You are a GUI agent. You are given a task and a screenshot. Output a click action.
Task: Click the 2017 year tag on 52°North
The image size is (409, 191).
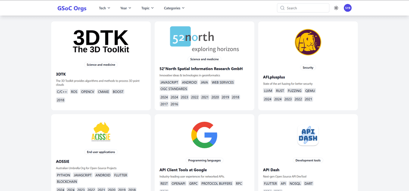click(x=164, y=104)
